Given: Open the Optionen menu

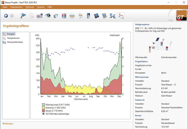Looking at the screenshot, I should pos(30,7).
